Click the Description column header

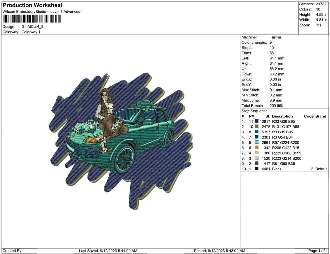(282, 116)
